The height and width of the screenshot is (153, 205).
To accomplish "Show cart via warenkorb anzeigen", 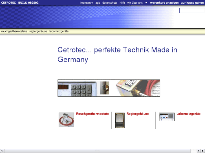I will (164, 3).
